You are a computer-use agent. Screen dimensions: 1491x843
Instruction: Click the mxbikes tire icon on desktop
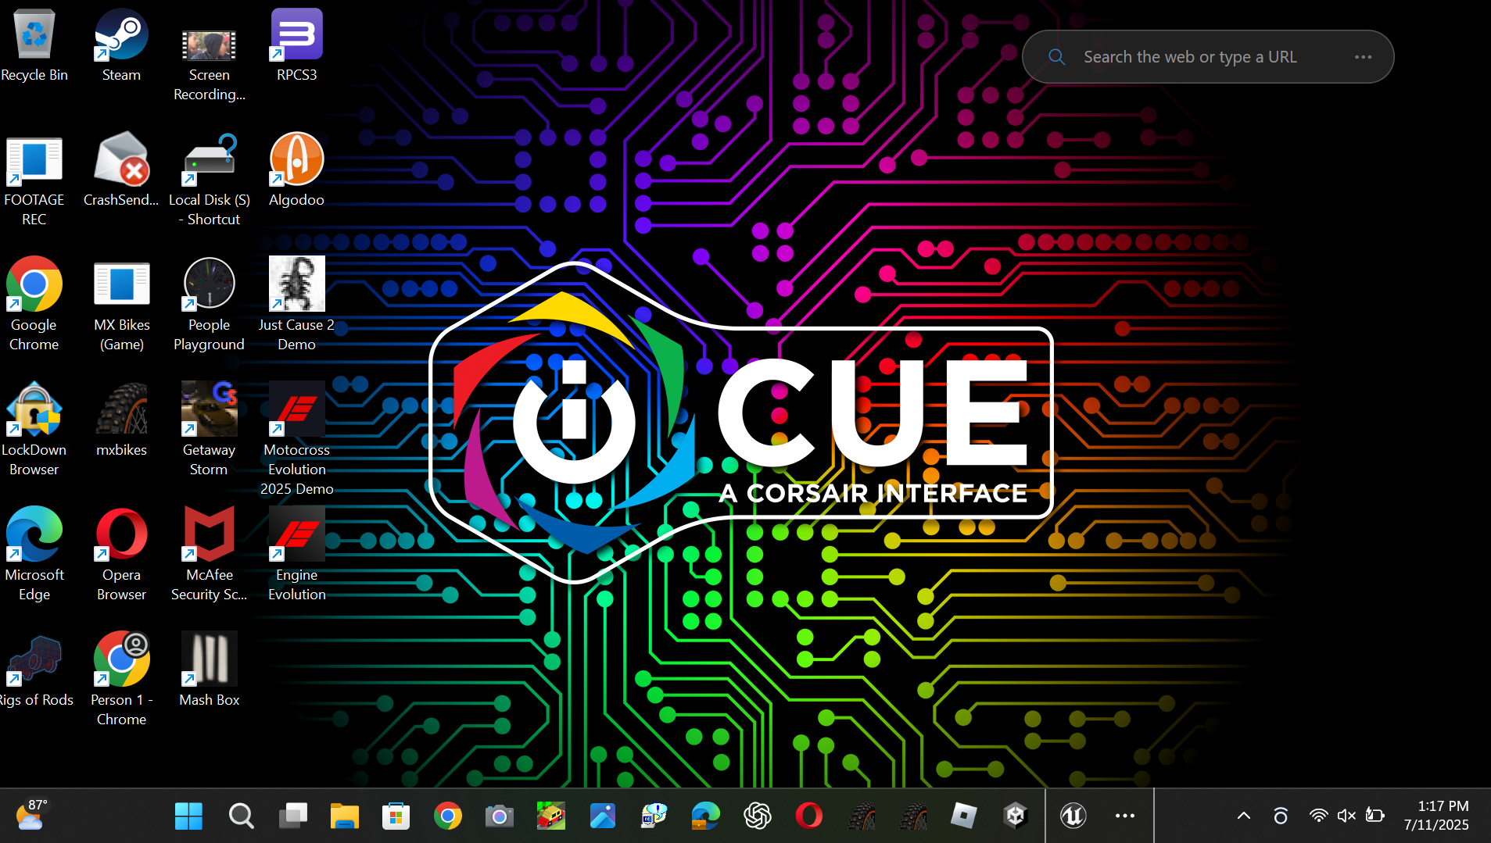121,420
